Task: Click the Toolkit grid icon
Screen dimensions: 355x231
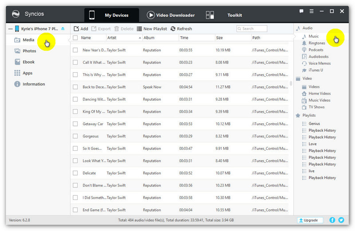Action: click(x=210, y=15)
